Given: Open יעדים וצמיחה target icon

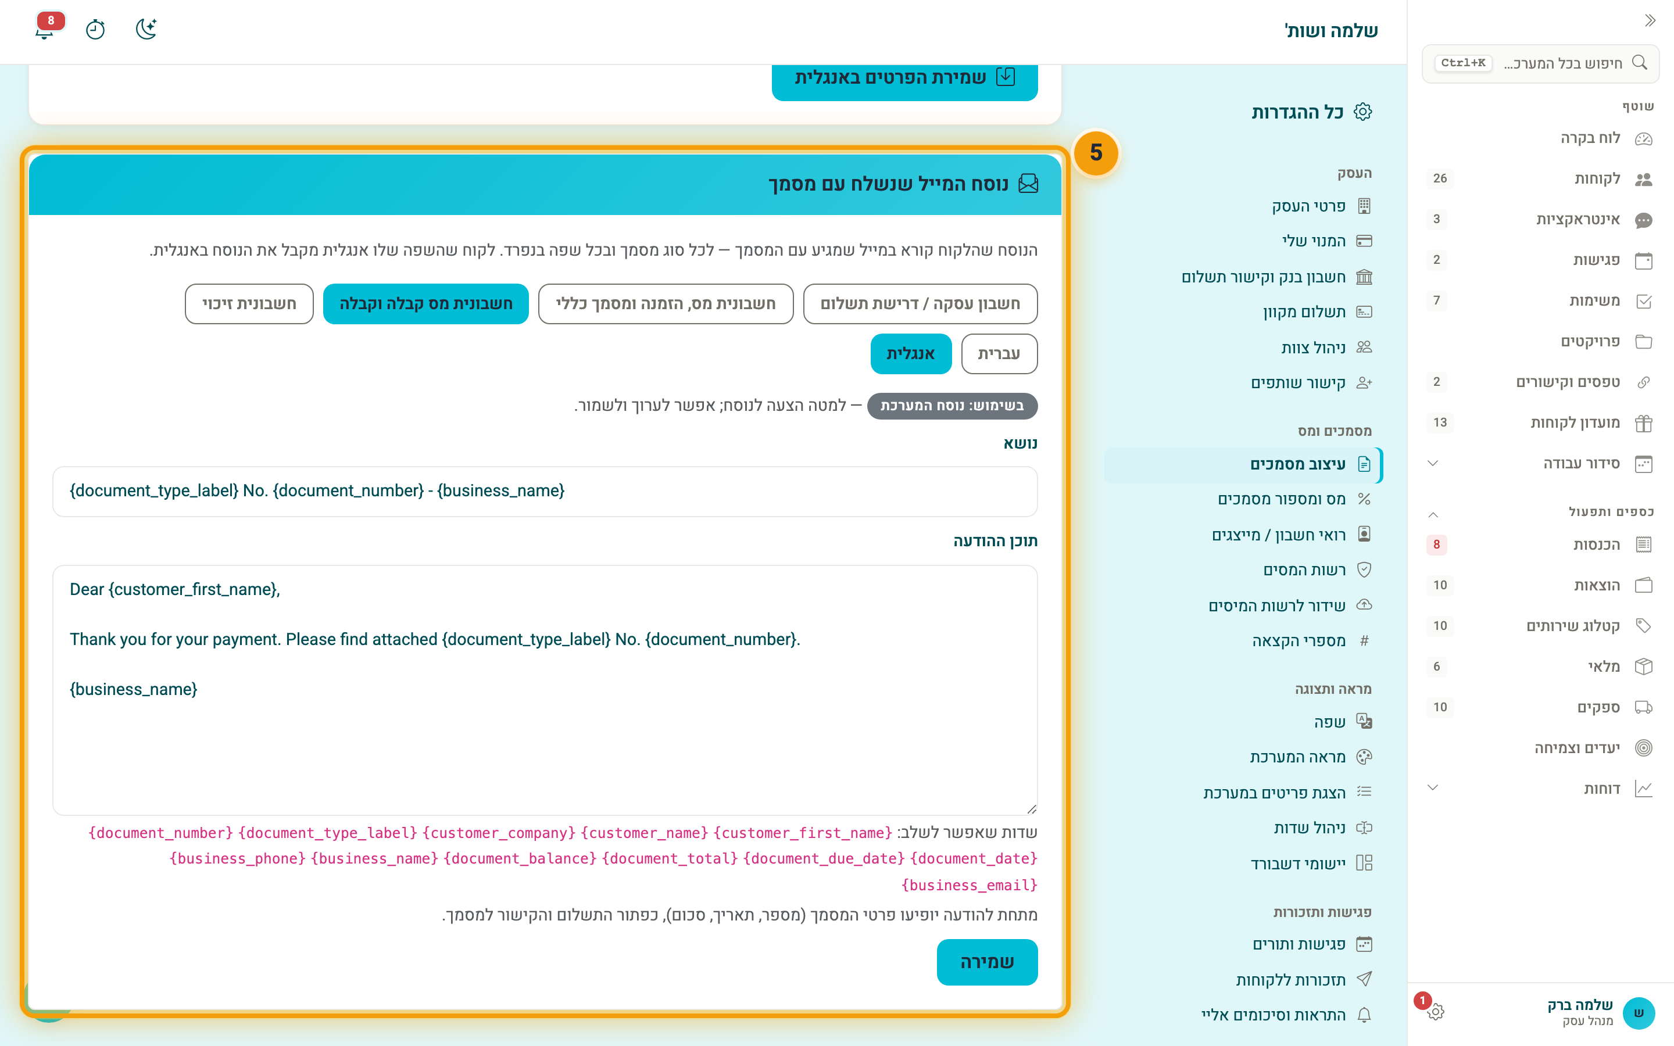Looking at the screenshot, I should 1644,748.
